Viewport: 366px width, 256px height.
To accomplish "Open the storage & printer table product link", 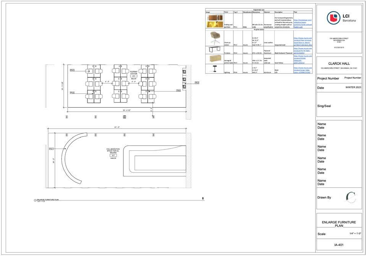I will point(303,59).
